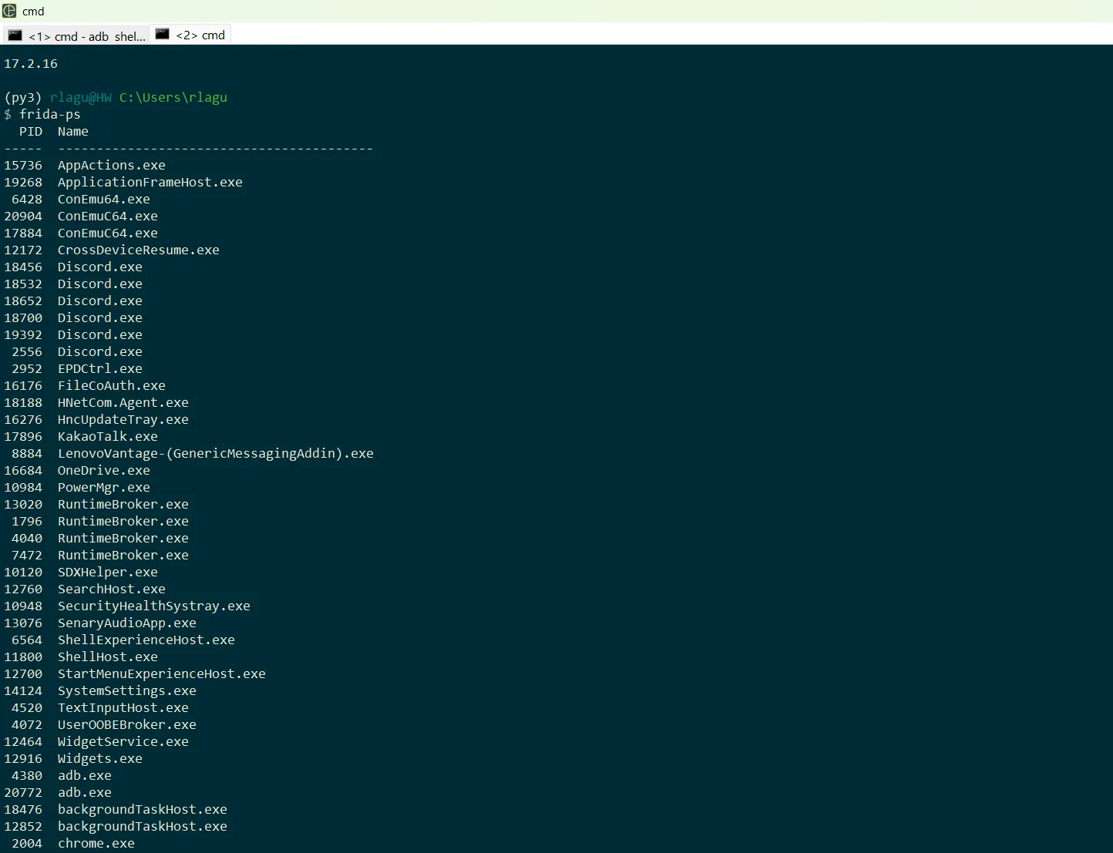The height and width of the screenshot is (853, 1113).
Task: Click the 'StartMenuExperienceHost.exe' entry
Action: click(x=162, y=673)
